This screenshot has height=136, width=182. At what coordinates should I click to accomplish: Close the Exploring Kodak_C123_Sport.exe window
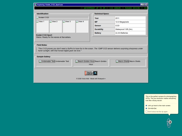(x=146, y=5)
